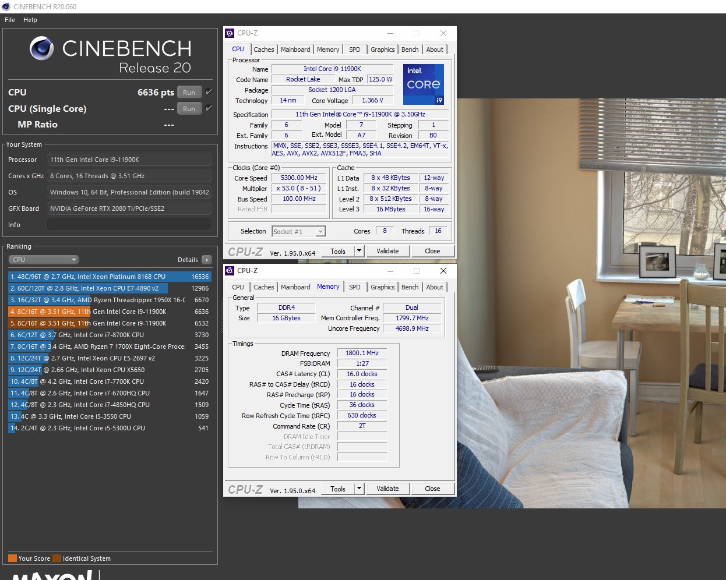Run the CPU Single Core benchmark
This screenshot has width=726, height=580.
(x=189, y=109)
